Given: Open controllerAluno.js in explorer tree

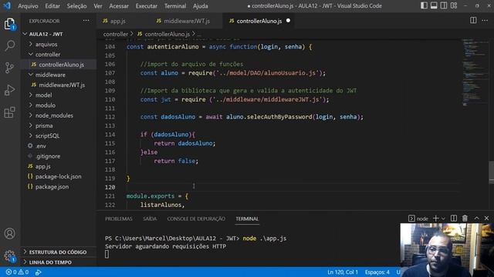Looking at the screenshot, I should 59,65.
